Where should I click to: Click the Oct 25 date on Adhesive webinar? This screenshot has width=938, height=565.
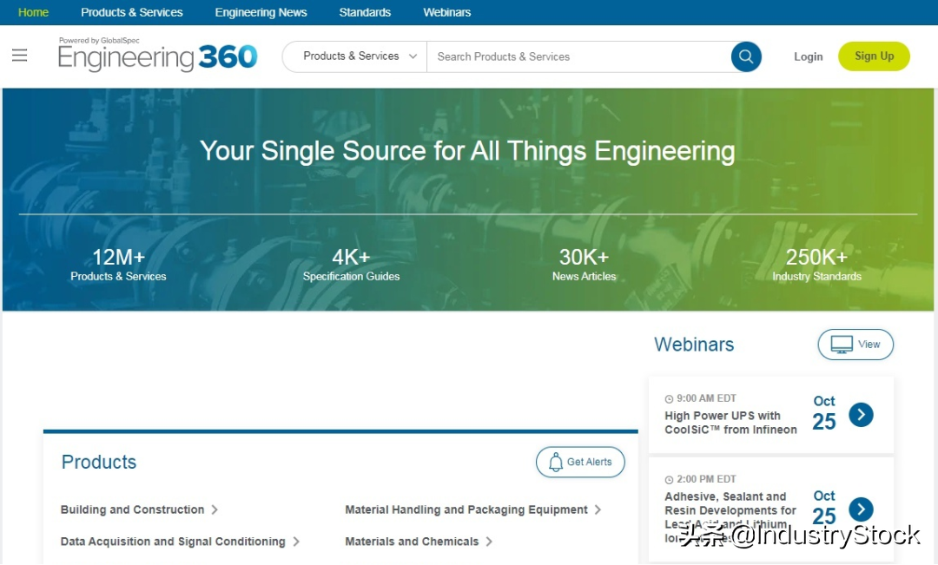tap(823, 509)
